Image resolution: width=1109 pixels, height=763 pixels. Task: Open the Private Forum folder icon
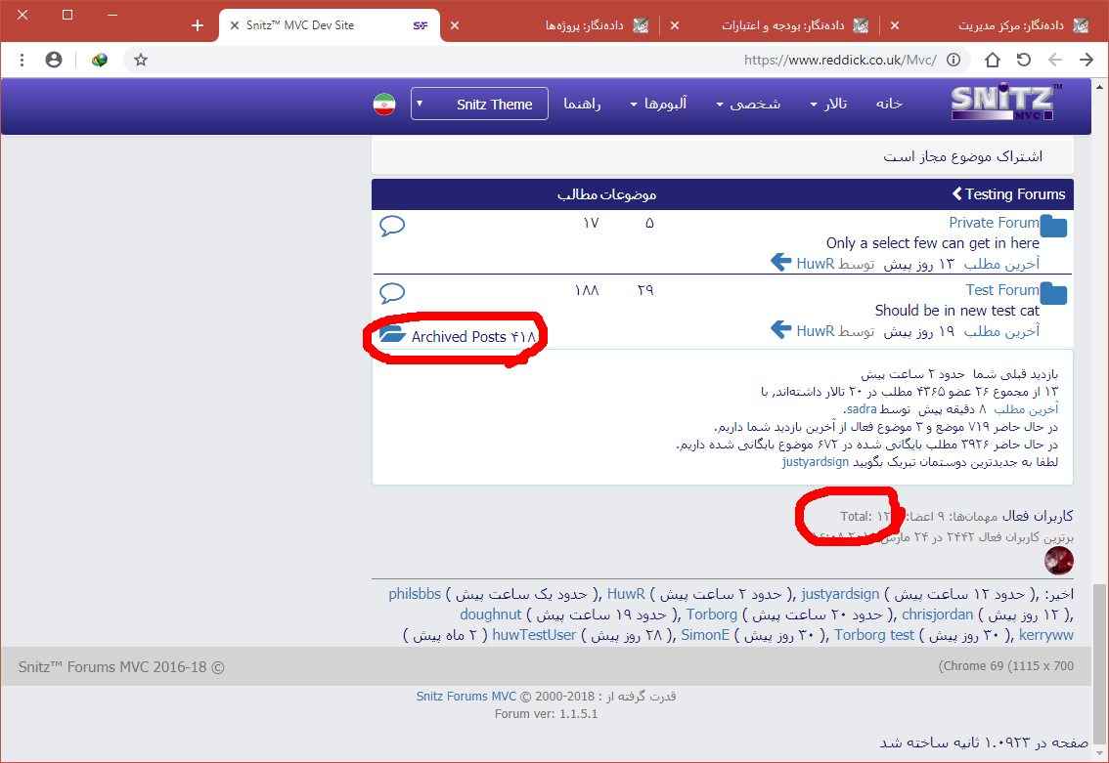coord(1053,228)
